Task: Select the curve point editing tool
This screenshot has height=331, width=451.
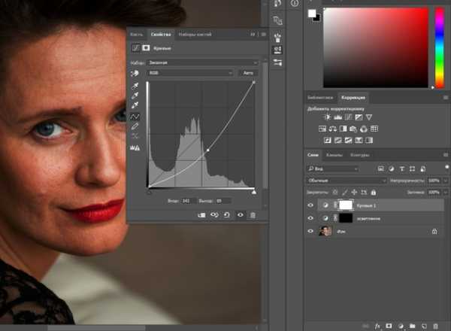Action: coord(136,117)
